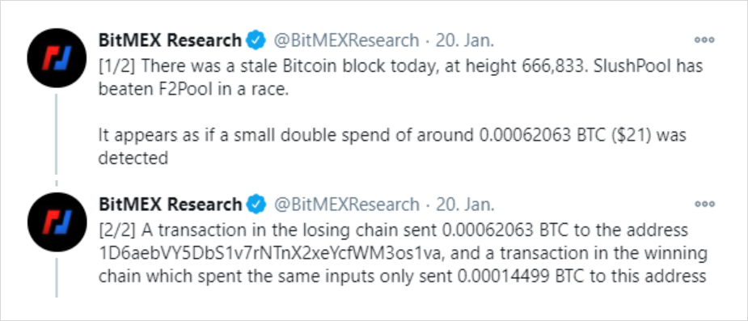Open more options on first tweet

[x=704, y=40]
